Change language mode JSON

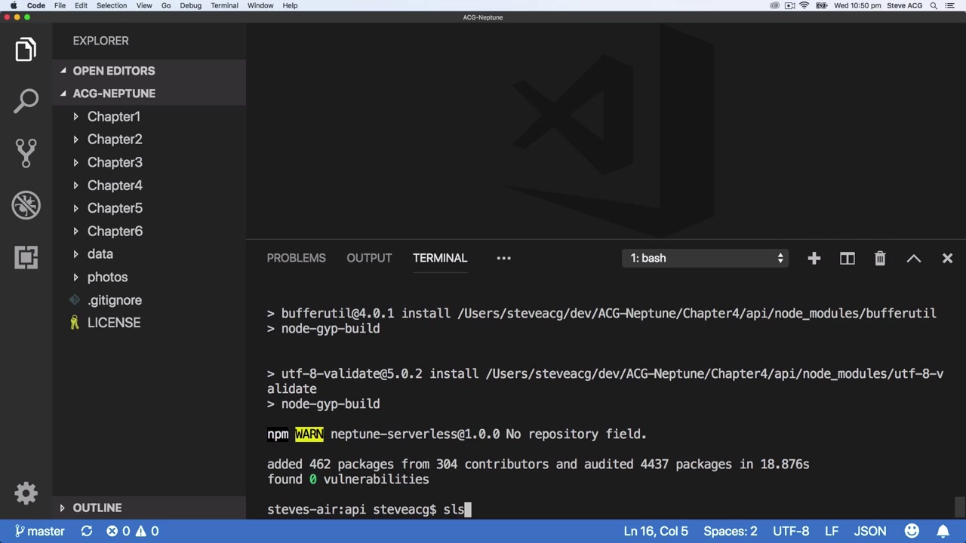[x=870, y=531]
